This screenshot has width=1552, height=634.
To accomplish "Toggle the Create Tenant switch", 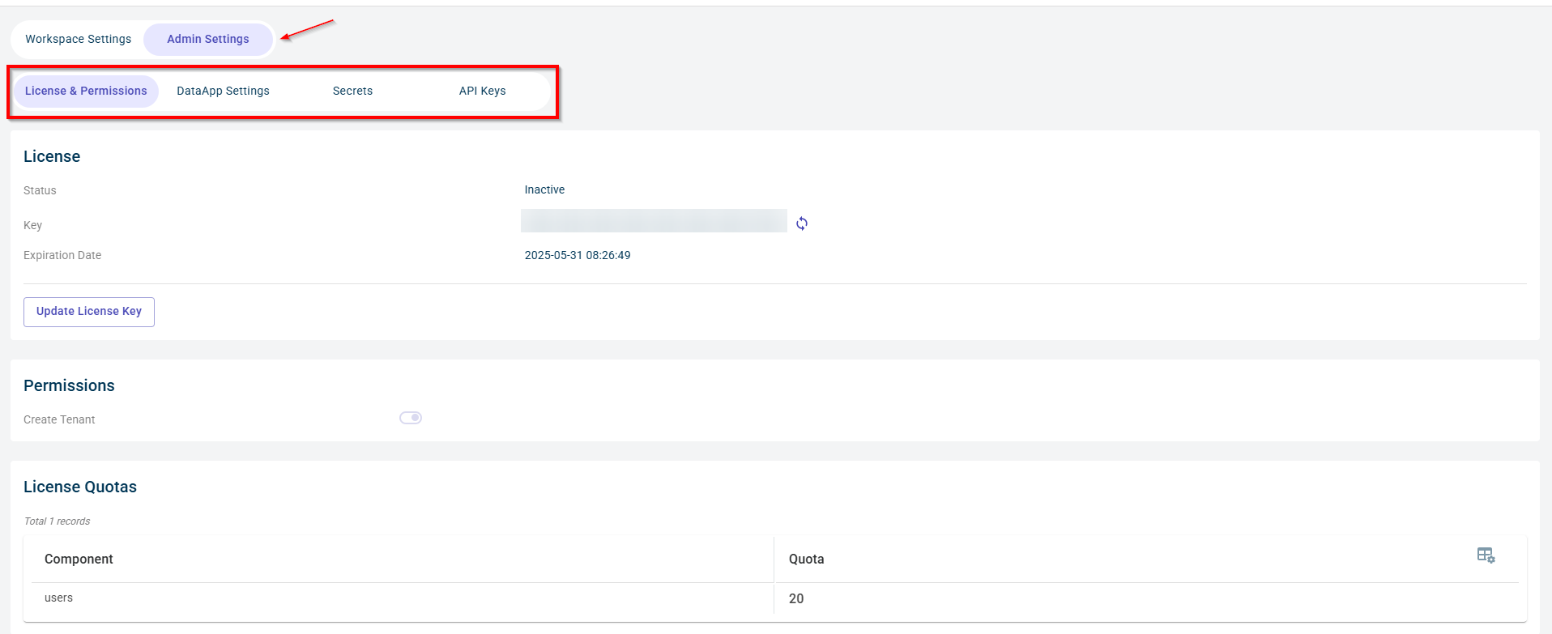I will 411,418.
